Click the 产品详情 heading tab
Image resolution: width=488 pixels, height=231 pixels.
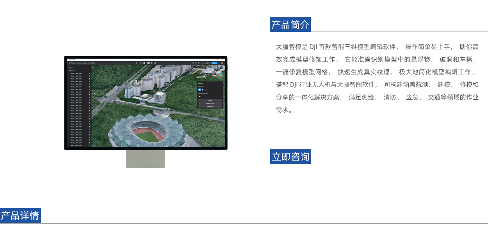coord(20,216)
